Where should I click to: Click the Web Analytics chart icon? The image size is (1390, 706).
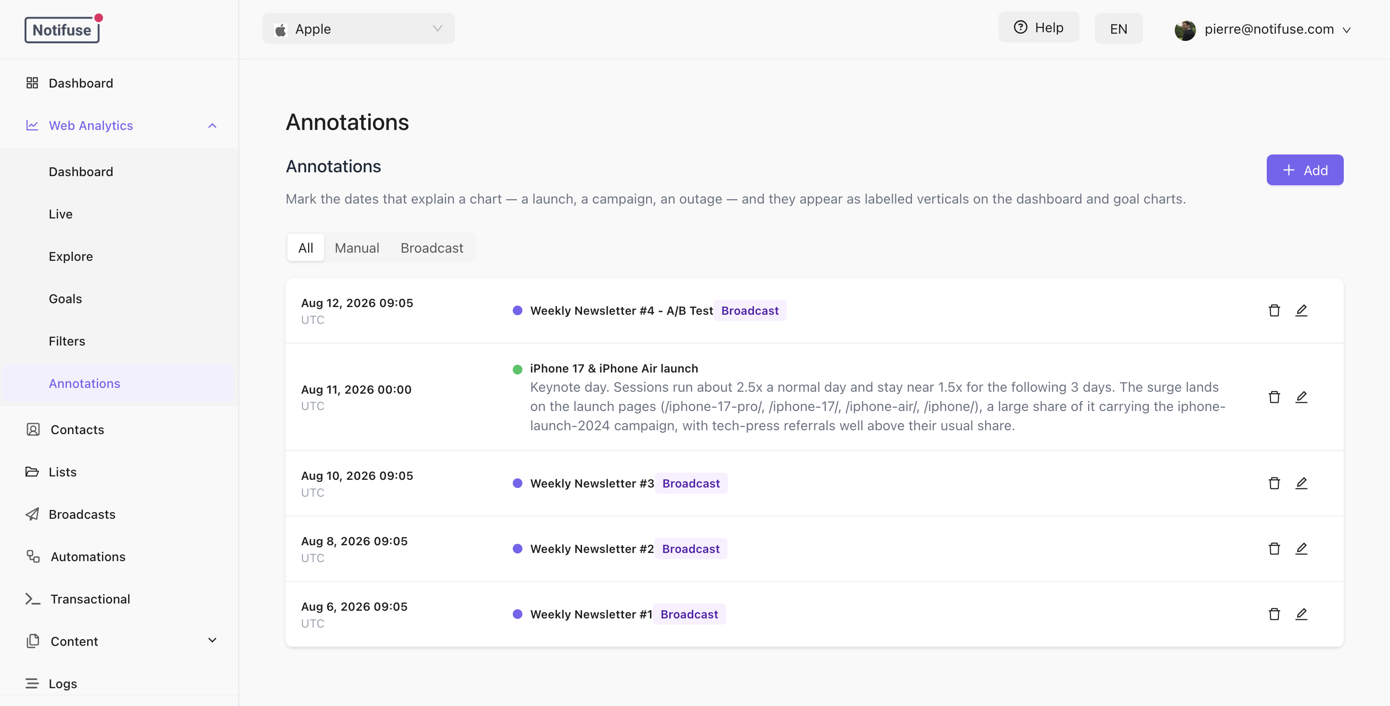(x=32, y=125)
